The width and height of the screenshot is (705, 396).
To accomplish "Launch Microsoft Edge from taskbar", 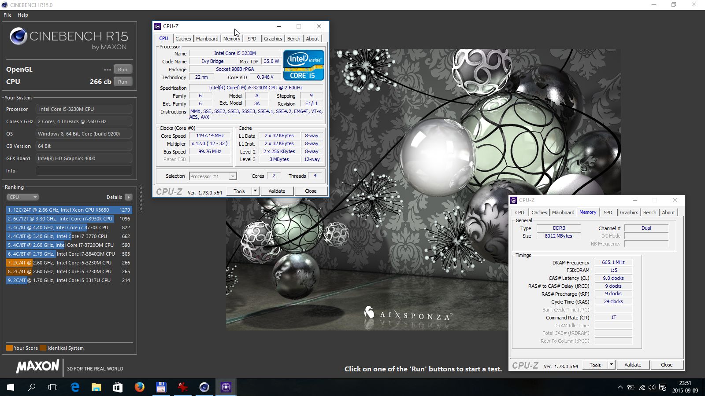I will click(75, 387).
